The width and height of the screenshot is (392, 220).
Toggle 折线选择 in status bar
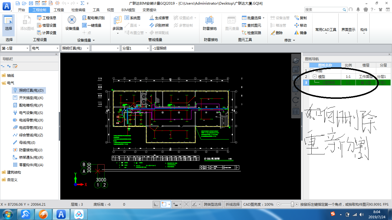232,204
